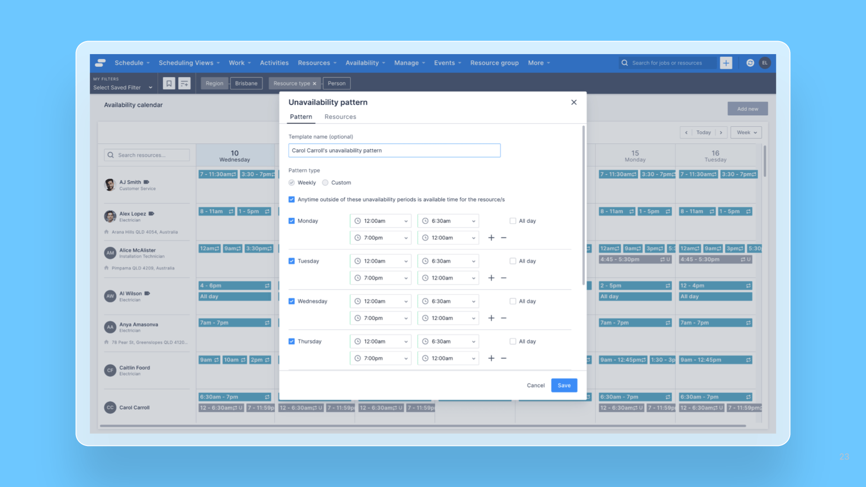Image resolution: width=866 pixels, height=487 pixels.
Task: Click Carol Carroll's CC avatar
Action: 110,408
